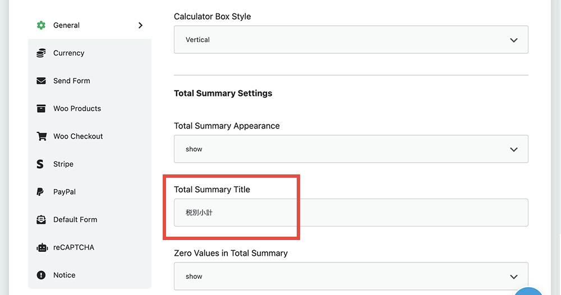Click the chevron arrow beside General
This screenshot has height=295, width=561.
click(140, 25)
